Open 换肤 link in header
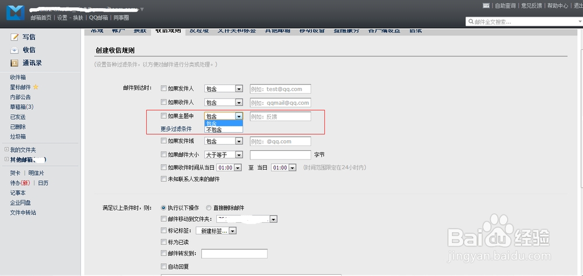The height and width of the screenshot is (276, 583). coord(78,17)
